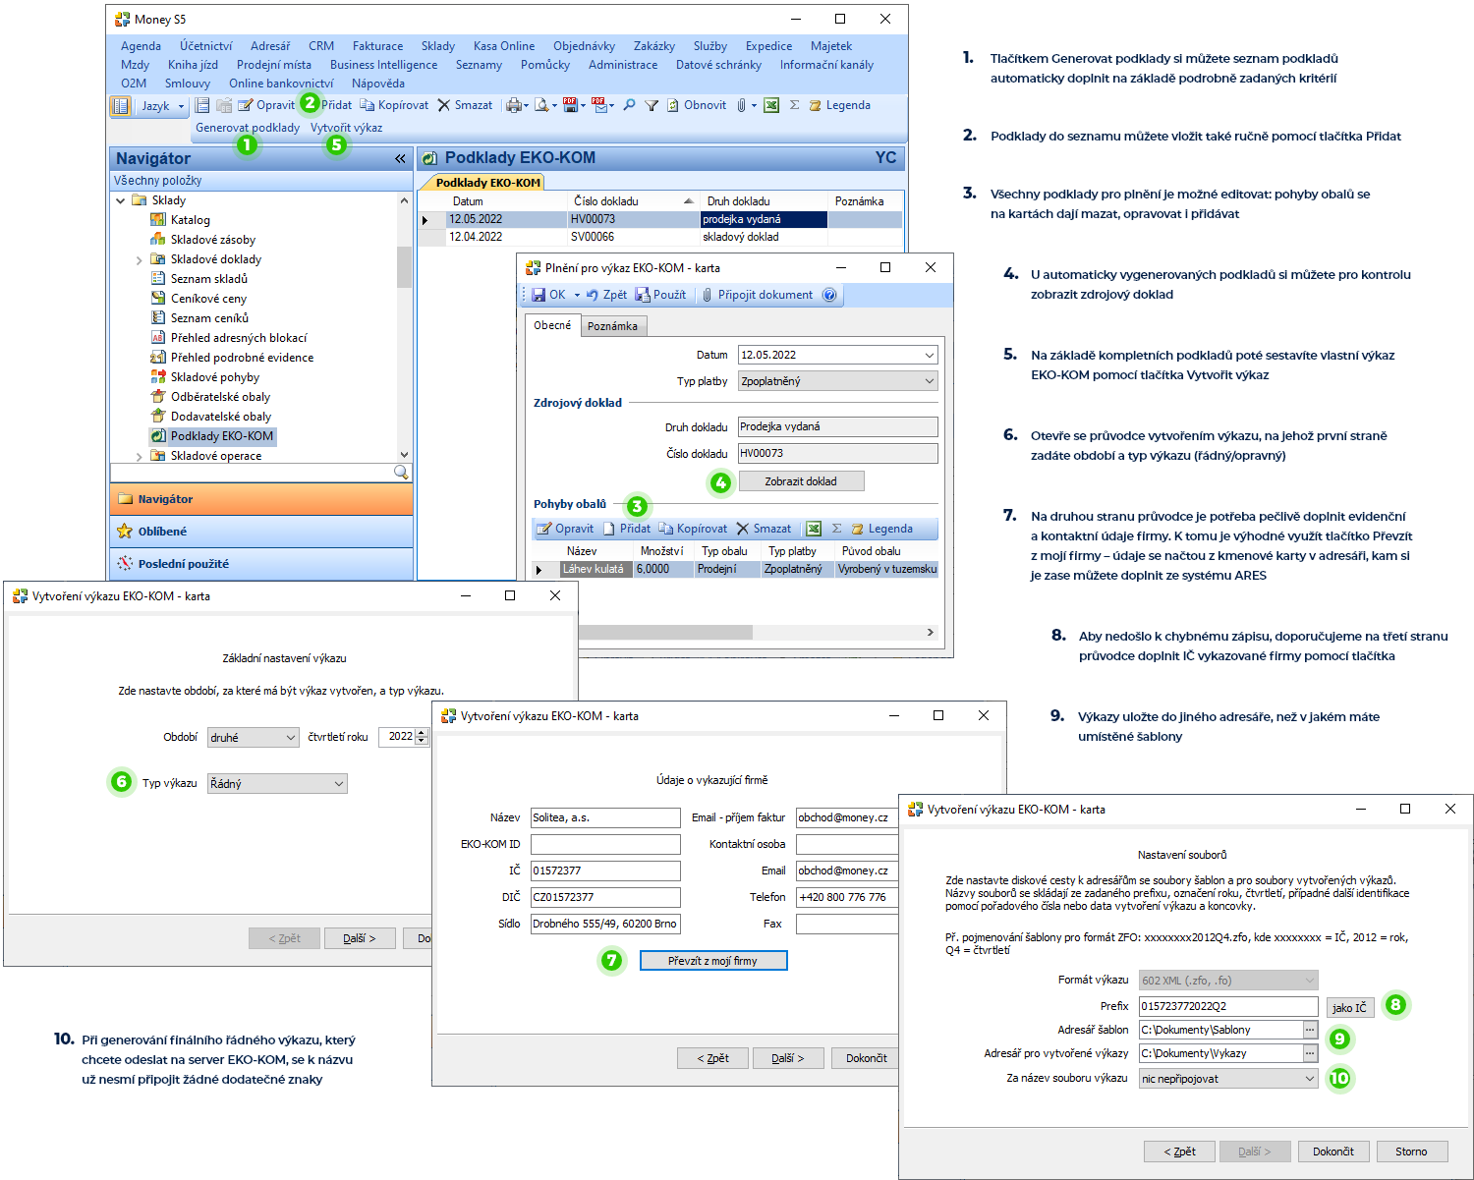This screenshot has width=1474, height=1180.
Task: Click the list view icon next to Jazyk
Action: click(202, 105)
